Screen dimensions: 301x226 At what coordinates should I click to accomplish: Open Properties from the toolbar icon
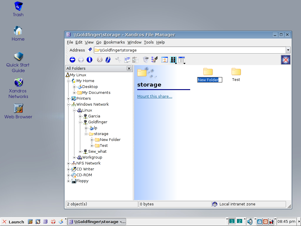(155, 60)
